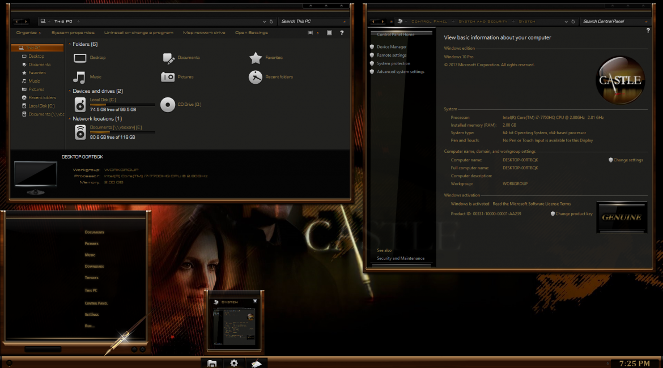Screen dimensions: 663x368
Task: Click the refresh icon in Control Panel address bar
Action: click(573, 22)
